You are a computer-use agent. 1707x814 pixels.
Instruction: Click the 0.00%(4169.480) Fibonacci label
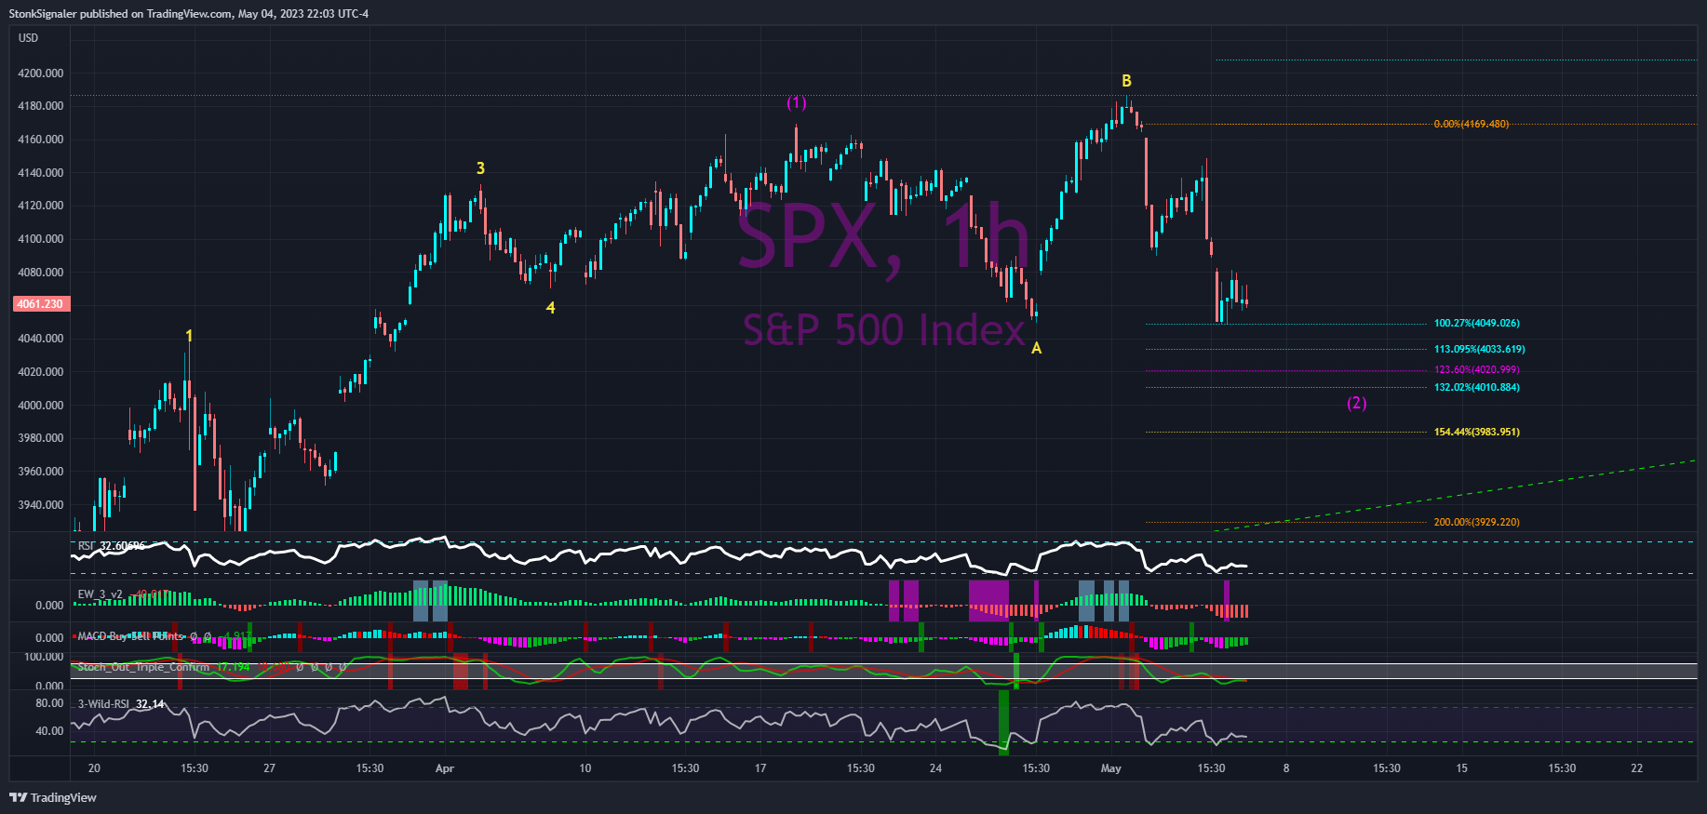click(x=1472, y=124)
